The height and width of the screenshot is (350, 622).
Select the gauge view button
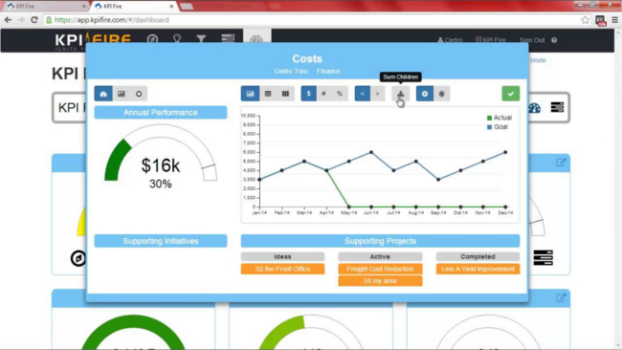(103, 94)
